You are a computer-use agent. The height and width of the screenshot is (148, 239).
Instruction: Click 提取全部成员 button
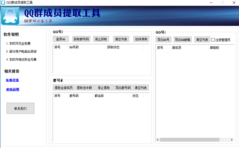point(64,88)
